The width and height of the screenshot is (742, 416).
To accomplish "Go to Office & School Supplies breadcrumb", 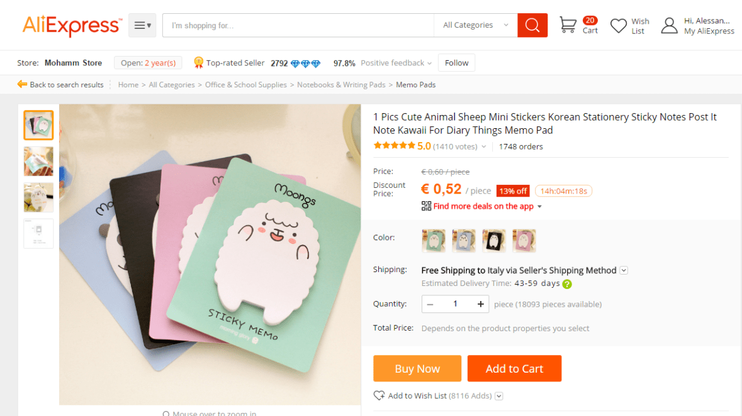I will pos(245,85).
